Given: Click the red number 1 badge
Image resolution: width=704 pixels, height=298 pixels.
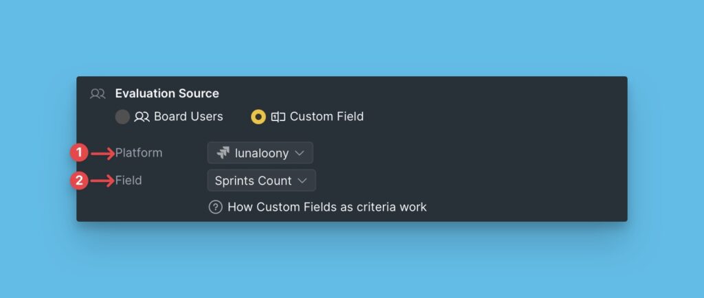Looking at the screenshot, I should pyautogui.click(x=80, y=153).
